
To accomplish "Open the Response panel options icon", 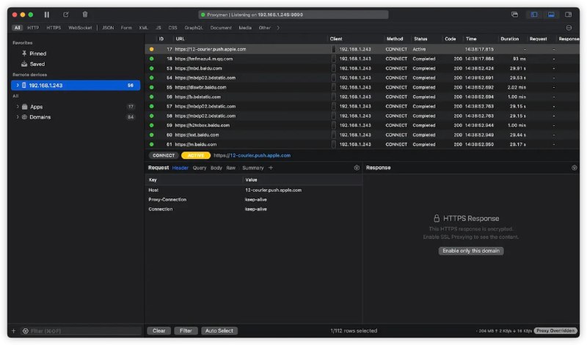I will pos(575,168).
